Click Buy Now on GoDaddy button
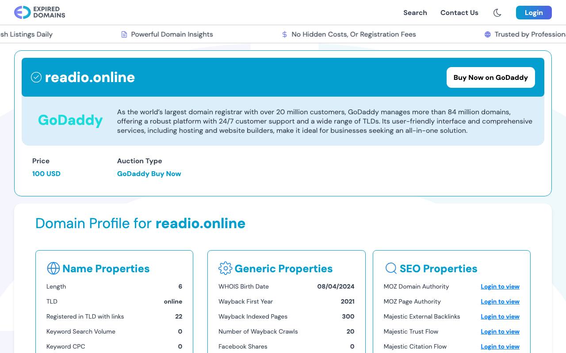 490,77
